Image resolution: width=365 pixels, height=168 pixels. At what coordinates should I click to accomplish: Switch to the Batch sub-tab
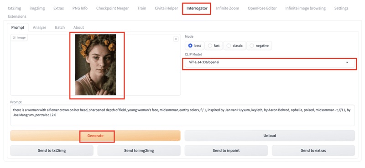(x=60, y=27)
